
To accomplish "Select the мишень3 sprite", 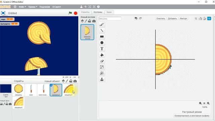I will point(69,90).
